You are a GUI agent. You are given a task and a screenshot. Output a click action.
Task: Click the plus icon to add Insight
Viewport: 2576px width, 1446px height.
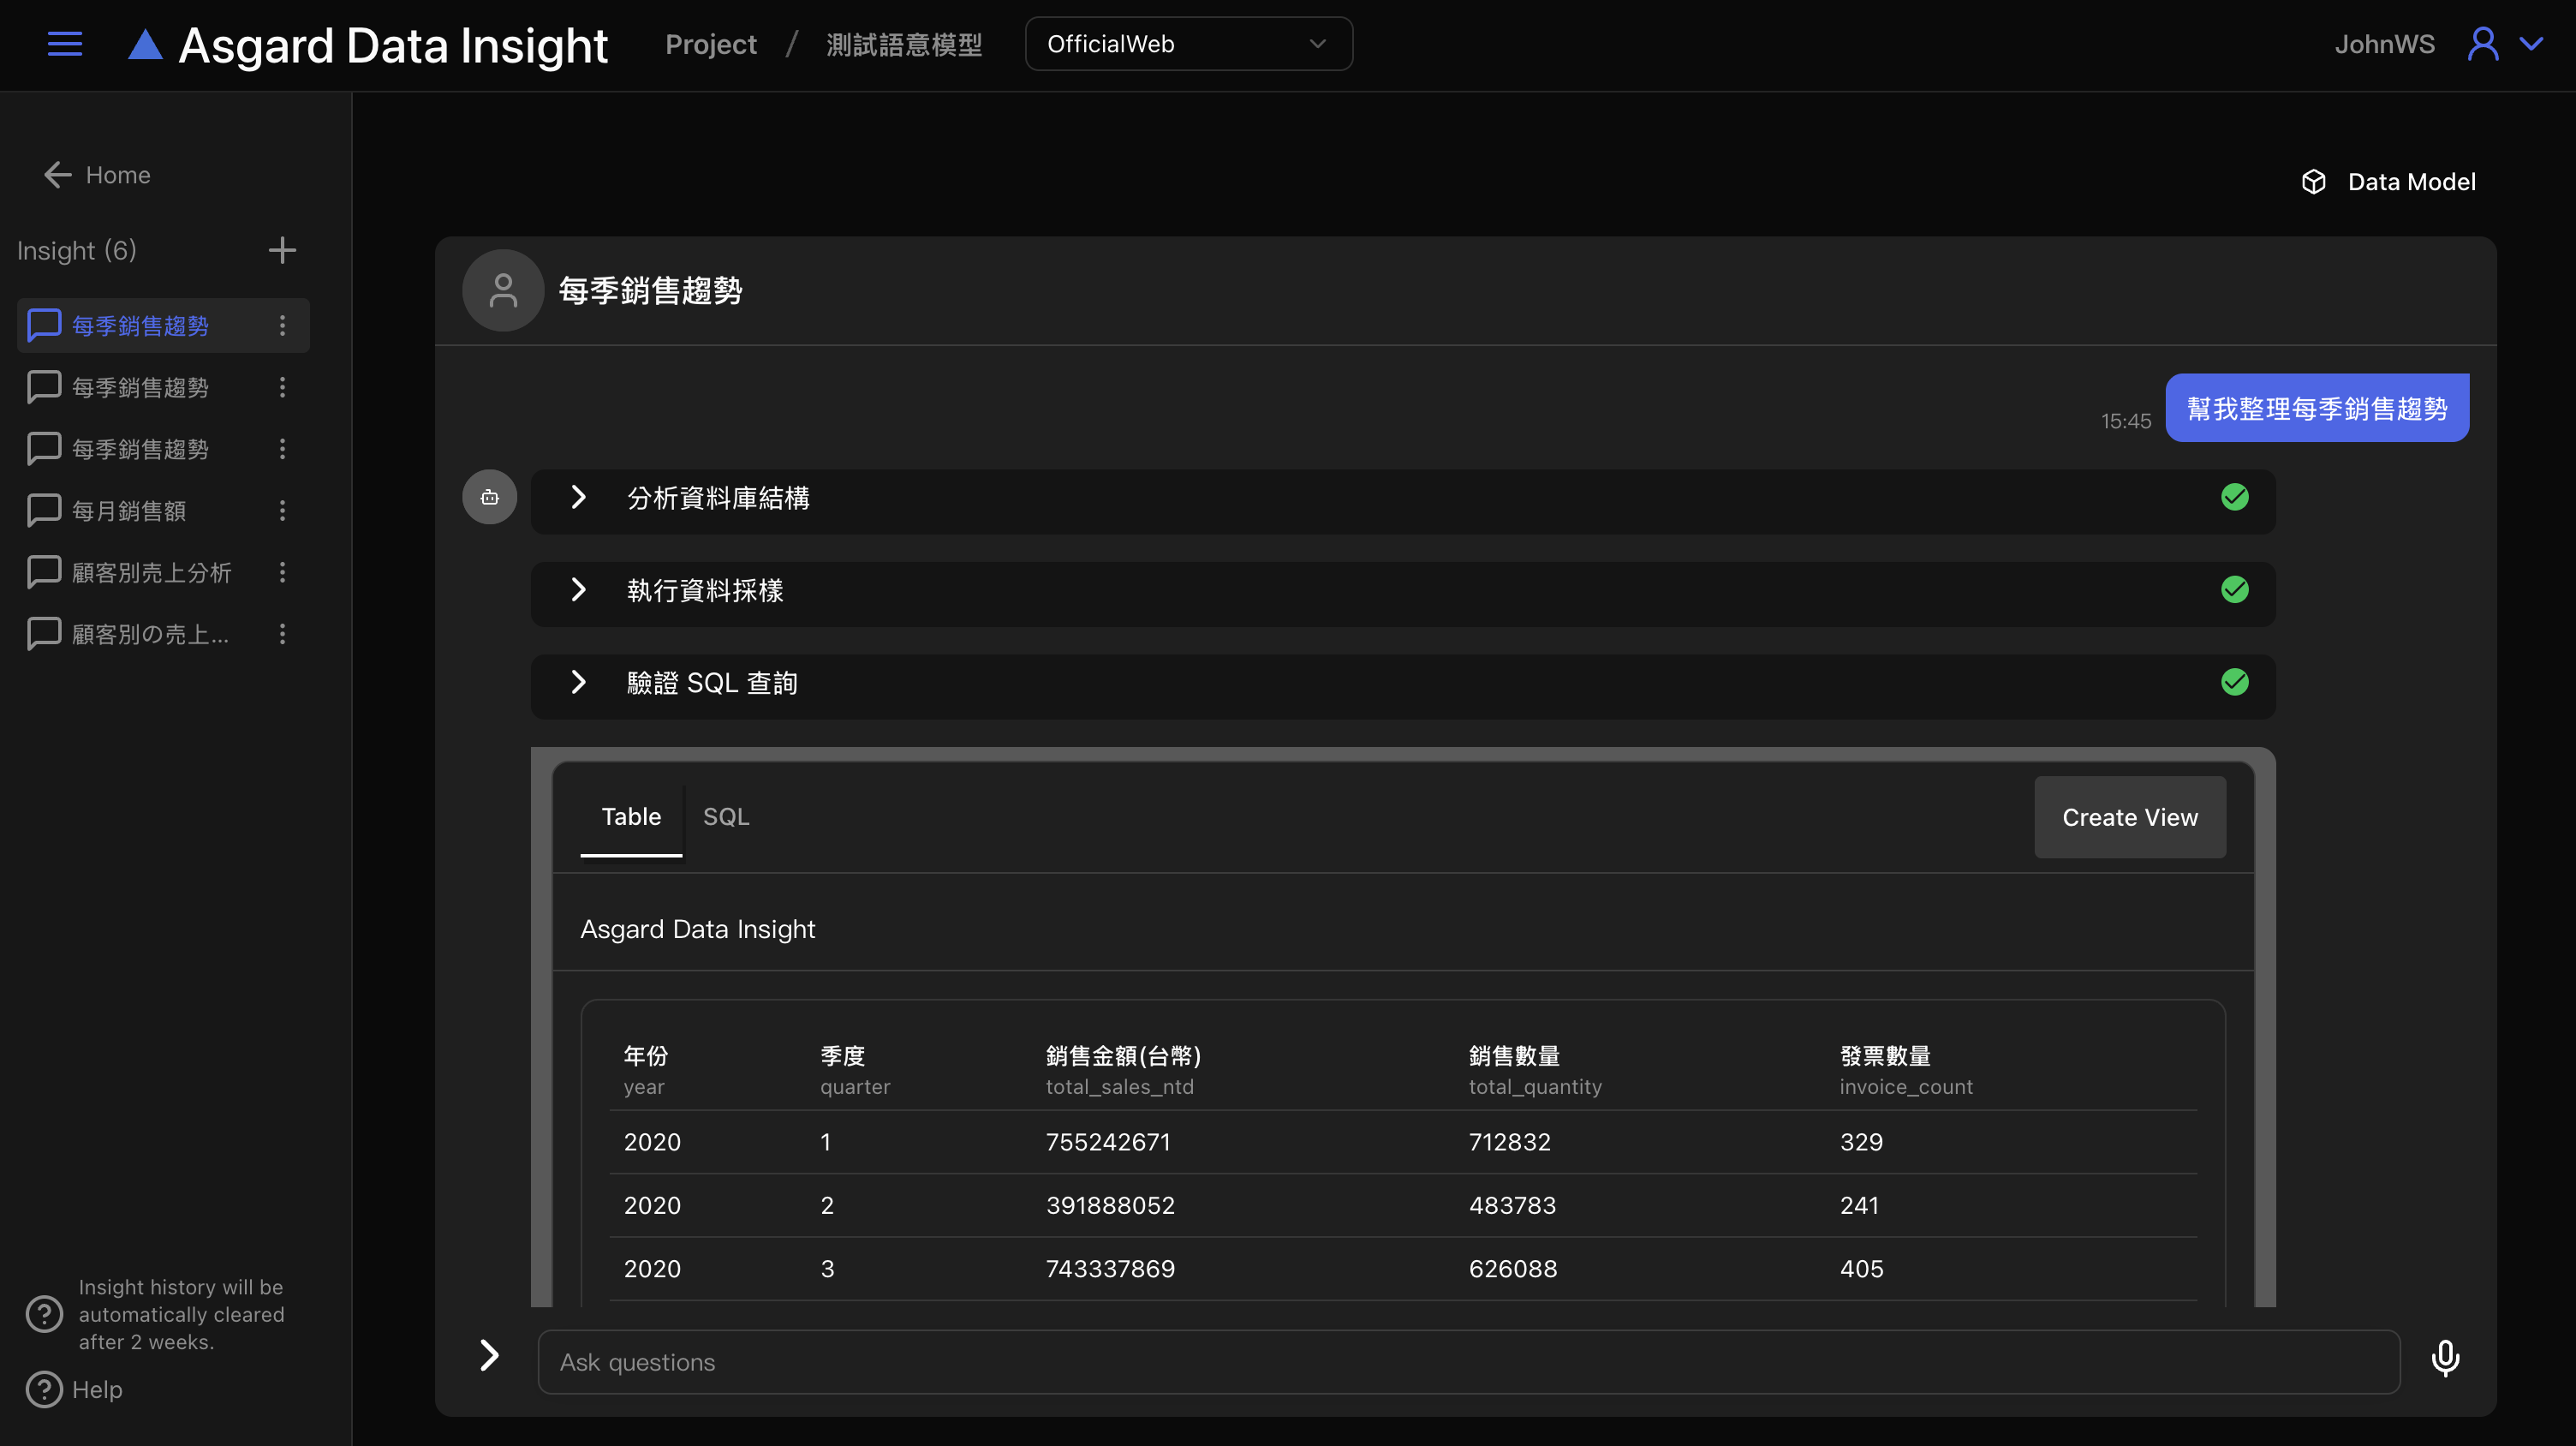[x=282, y=250]
